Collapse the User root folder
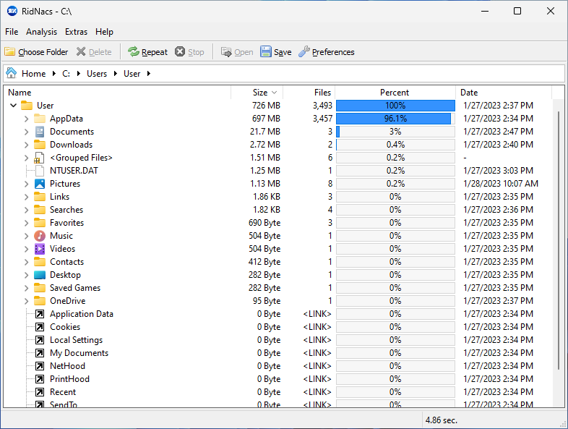568x429 pixels. 14,106
